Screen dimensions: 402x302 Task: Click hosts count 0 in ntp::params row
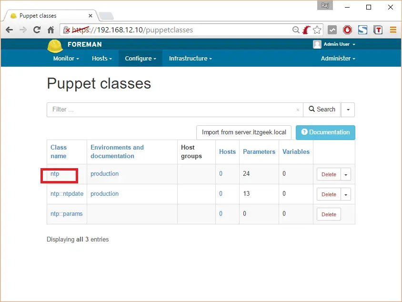221,214
